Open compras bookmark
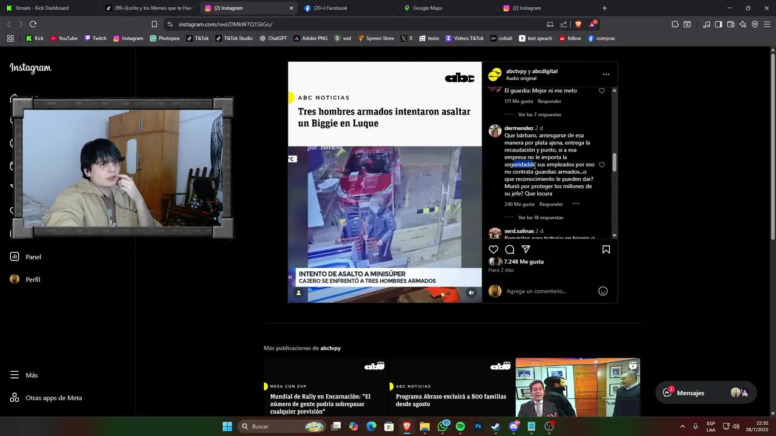Image resolution: width=776 pixels, height=436 pixels. coord(601,38)
